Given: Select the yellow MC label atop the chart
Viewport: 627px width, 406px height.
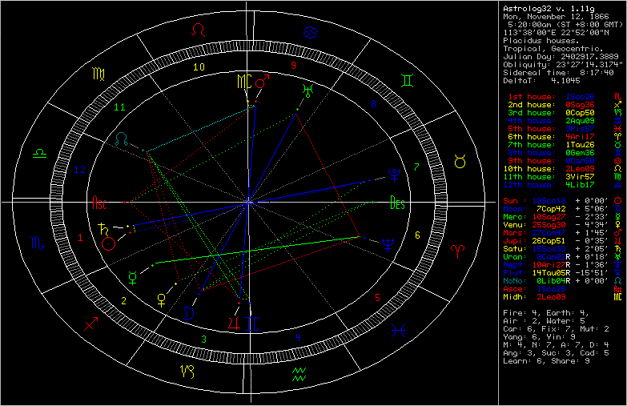Looking at the screenshot, I should [245, 81].
